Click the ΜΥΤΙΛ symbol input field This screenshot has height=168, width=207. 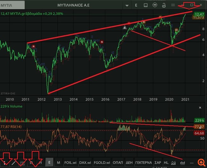(x=13, y=5)
